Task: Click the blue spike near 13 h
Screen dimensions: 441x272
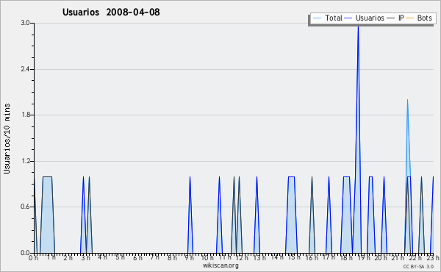Action: coord(257,214)
